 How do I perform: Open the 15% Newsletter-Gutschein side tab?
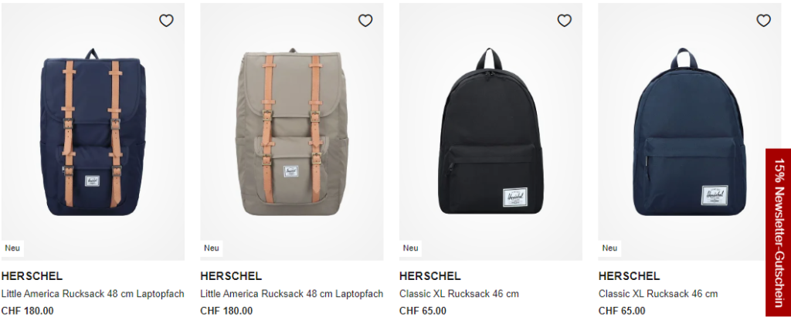tap(779, 232)
